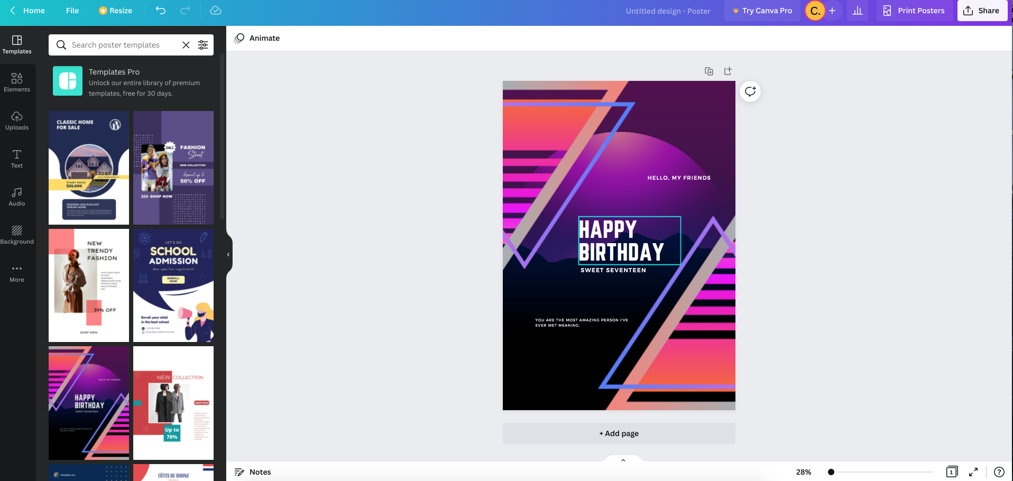The width and height of the screenshot is (1013, 481).
Task: Open the search filter options icon
Action: click(203, 45)
